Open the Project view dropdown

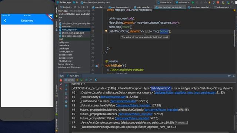66,7
